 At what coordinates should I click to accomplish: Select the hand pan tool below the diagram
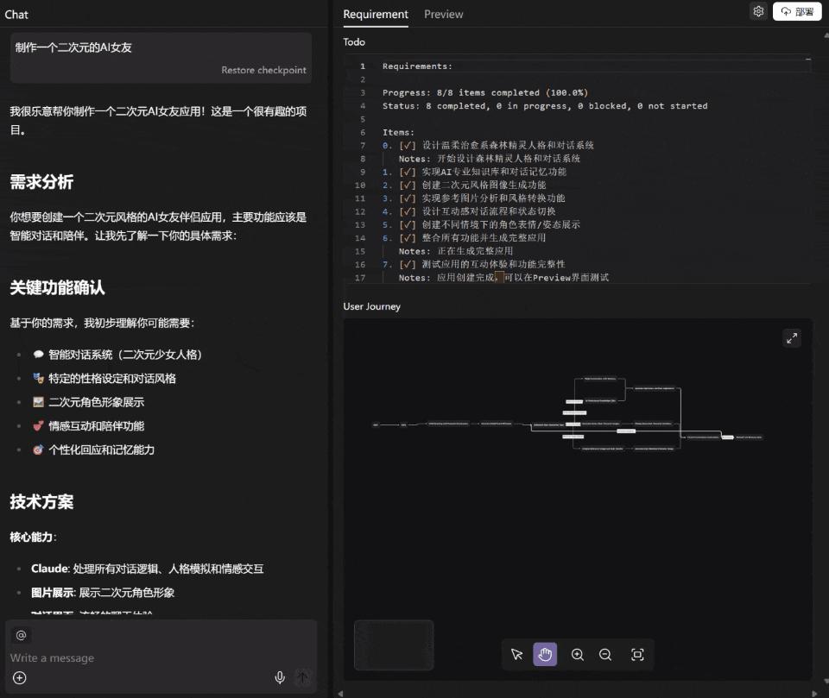pos(545,654)
